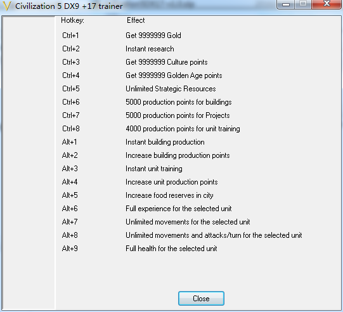This screenshot has height=312, width=343.
Task: Click the 'Instant research' effect text
Action: [x=150, y=49]
